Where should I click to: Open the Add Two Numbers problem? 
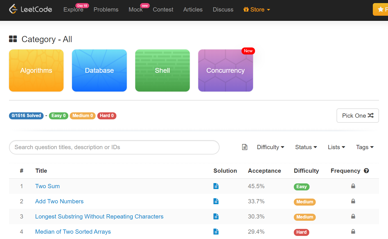pos(59,201)
